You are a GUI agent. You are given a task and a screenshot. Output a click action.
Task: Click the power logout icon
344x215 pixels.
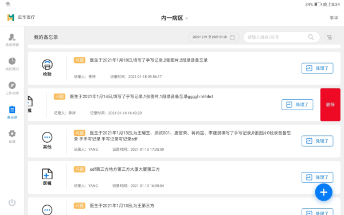coord(12,202)
